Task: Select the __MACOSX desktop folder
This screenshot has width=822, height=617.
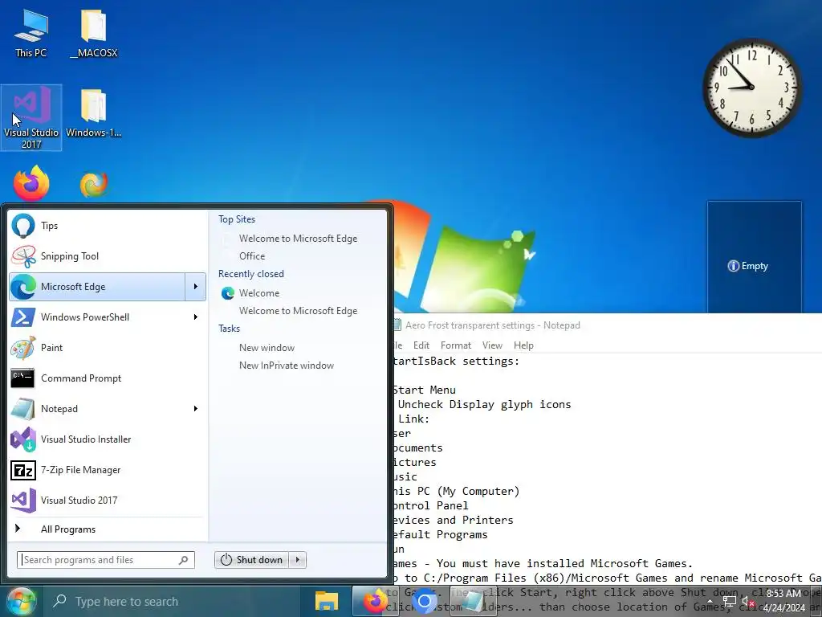Action: (94, 34)
